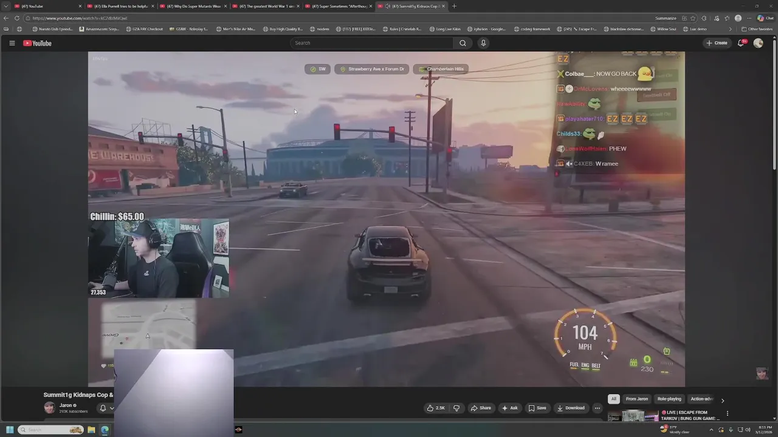Open the account avatar menu on YouTube
The height and width of the screenshot is (437, 778).
coord(758,43)
